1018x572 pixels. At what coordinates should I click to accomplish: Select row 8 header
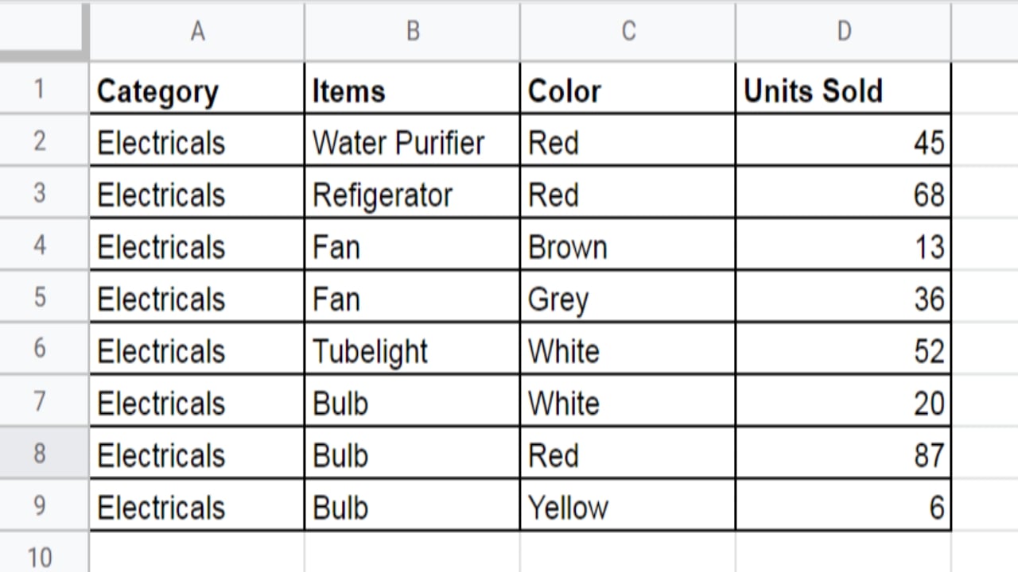click(x=40, y=454)
